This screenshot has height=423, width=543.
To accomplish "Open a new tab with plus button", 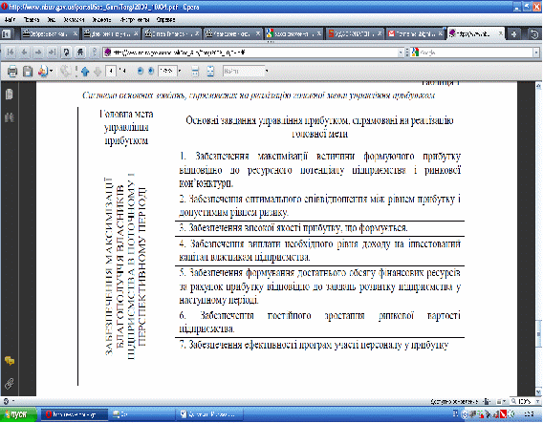I will pyautogui.click(x=514, y=33).
